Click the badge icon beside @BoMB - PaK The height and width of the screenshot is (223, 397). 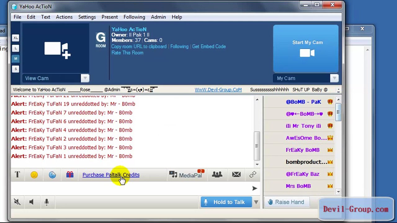(330, 102)
